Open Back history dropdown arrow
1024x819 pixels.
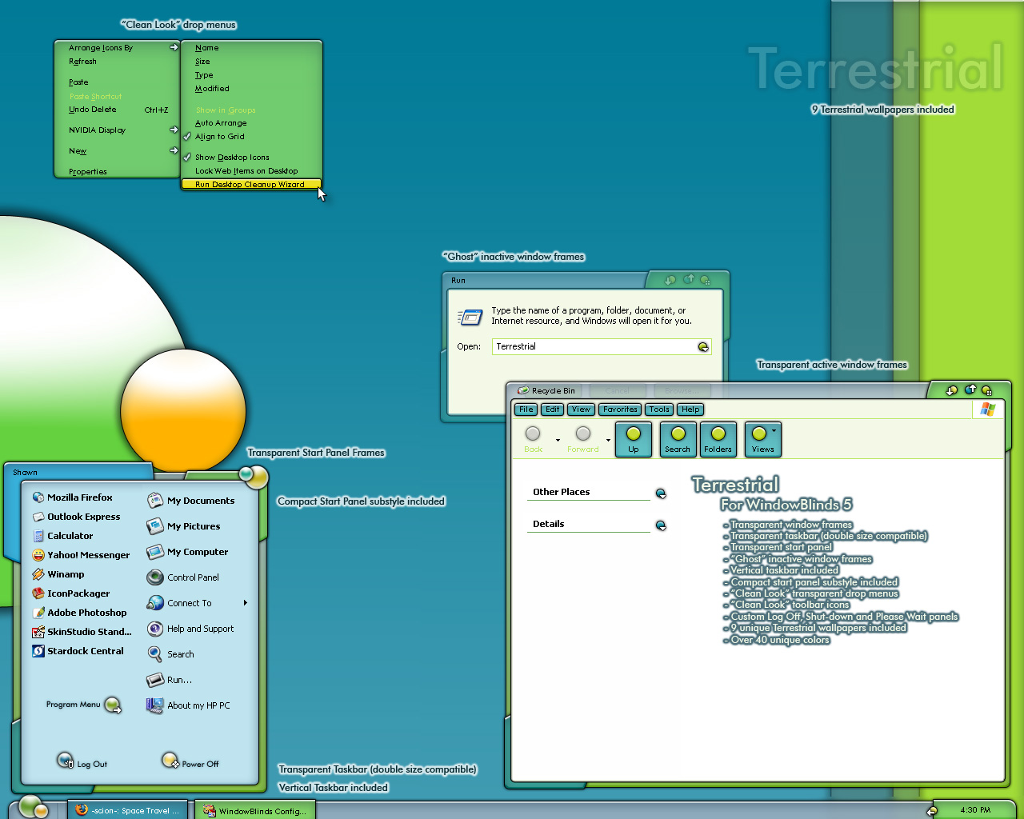pyautogui.click(x=558, y=440)
